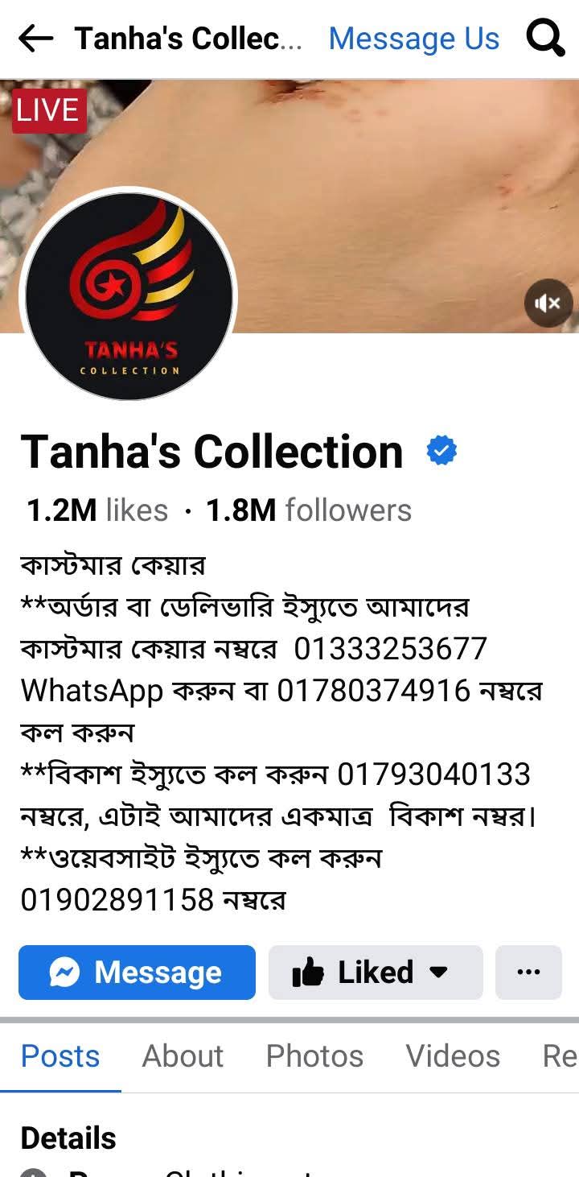Click the thumbs-up icon on Liked
The width and height of the screenshot is (579, 1177).
click(x=308, y=973)
